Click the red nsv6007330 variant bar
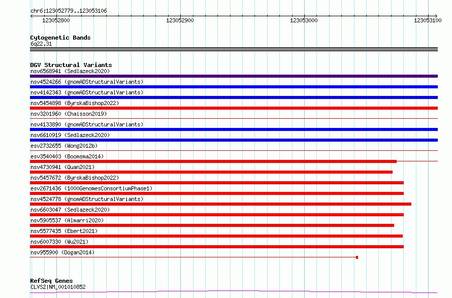 [217, 247]
